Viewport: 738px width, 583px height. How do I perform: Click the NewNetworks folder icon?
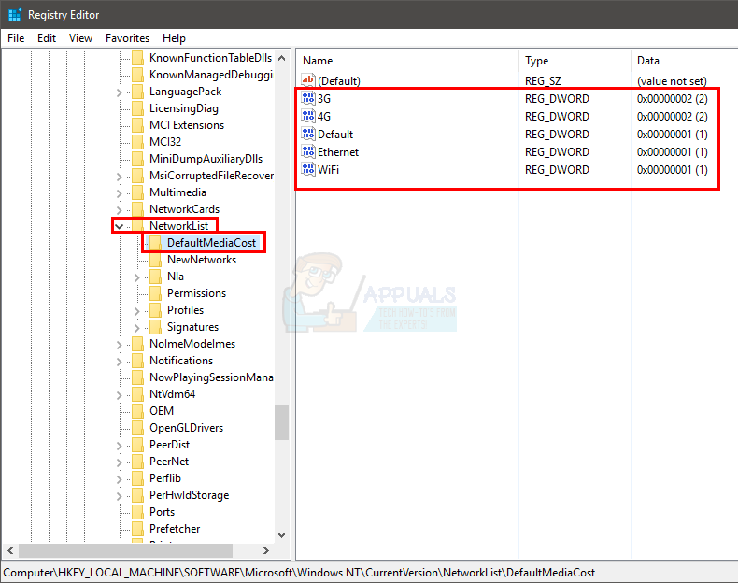(155, 260)
